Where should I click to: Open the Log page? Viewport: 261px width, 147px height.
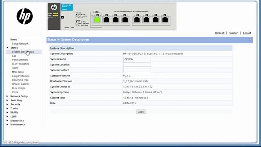(14, 56)
